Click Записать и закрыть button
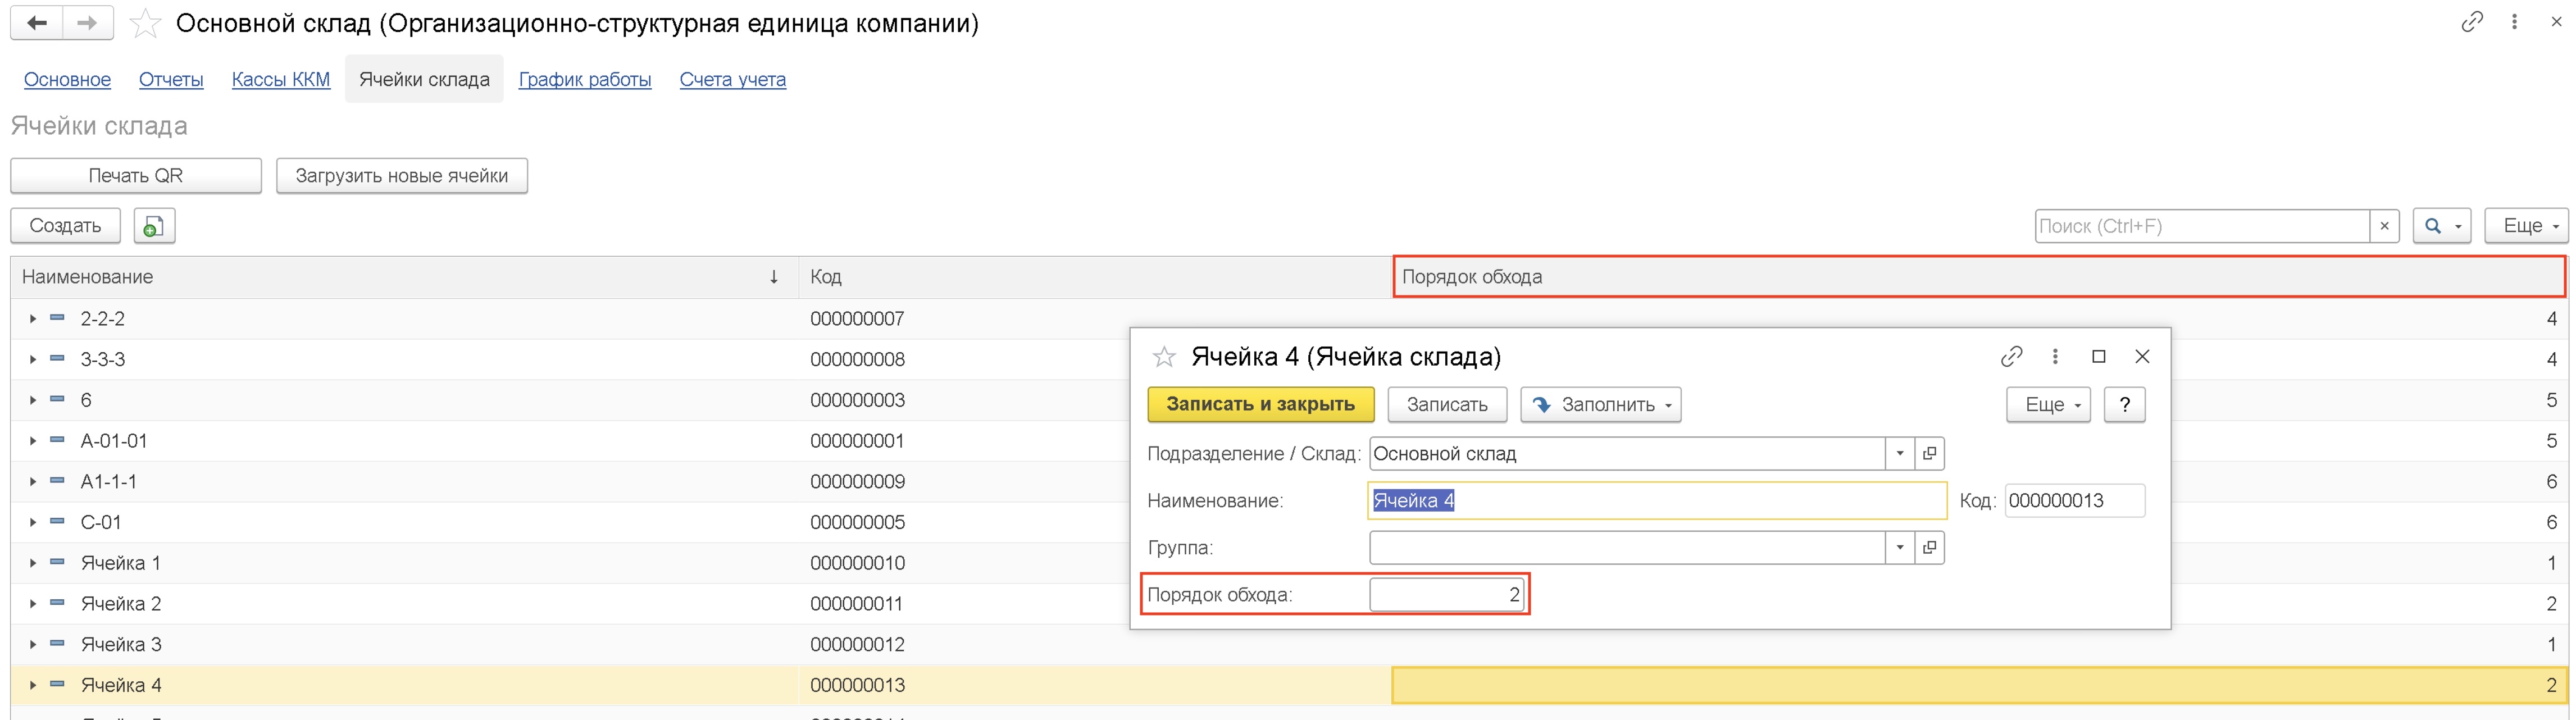The image size is (2576, 720). (x=1261, y=405)
